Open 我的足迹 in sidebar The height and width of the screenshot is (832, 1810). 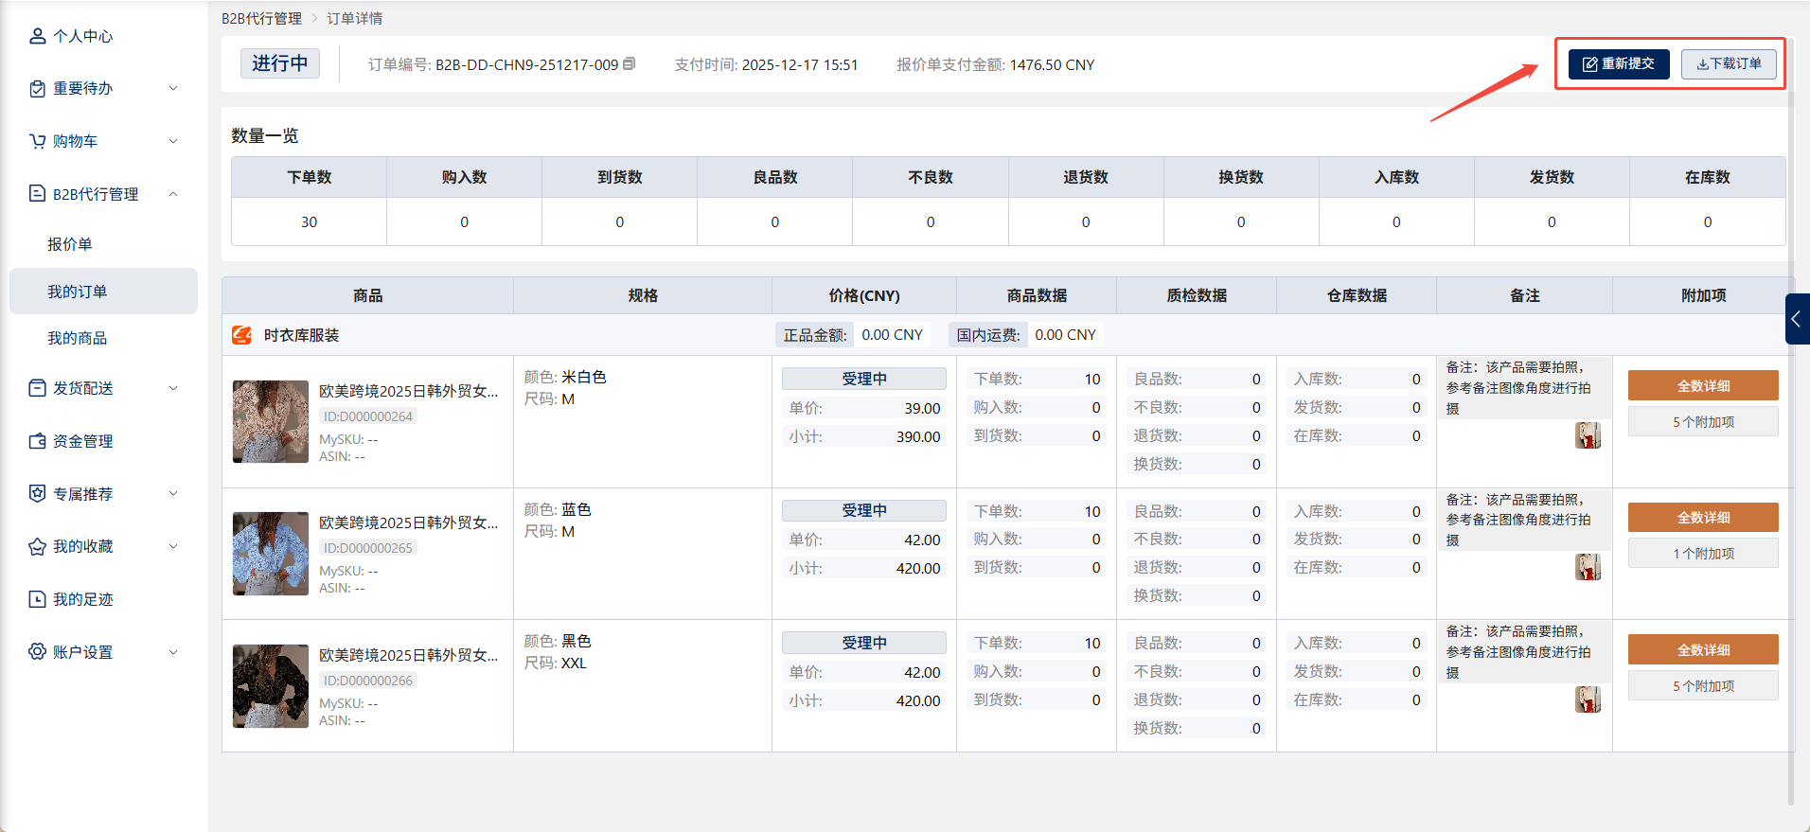(x=83, y=599)
